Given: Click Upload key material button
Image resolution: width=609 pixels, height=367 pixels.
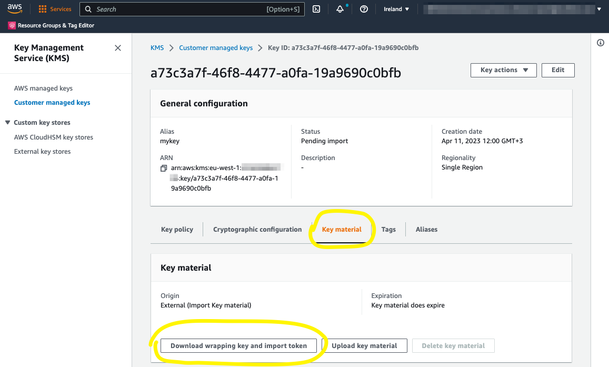Looking at the screenshot, I should (364, 345).
